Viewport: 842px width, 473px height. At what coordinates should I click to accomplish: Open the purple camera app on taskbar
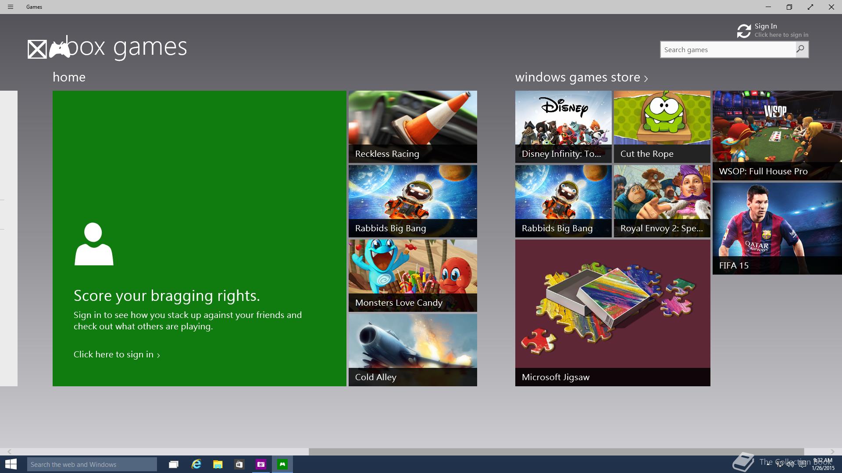pyautogui.click(x=261, y=464)
